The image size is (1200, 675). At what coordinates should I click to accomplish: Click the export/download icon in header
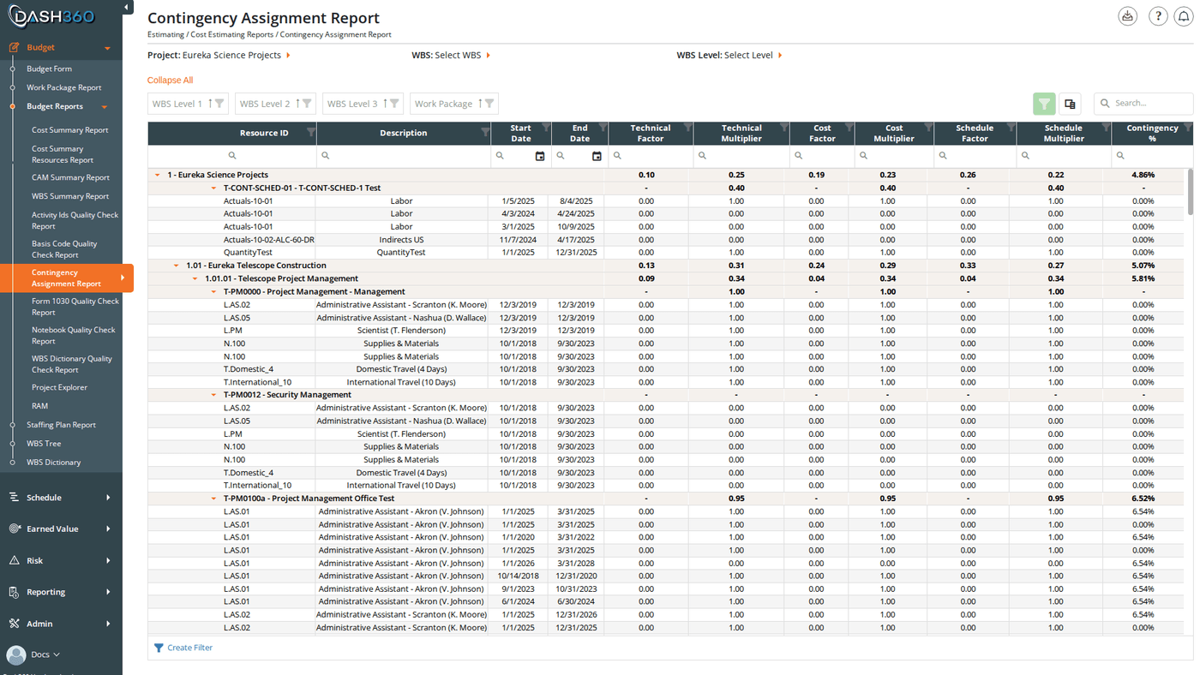coord(1128,16)
